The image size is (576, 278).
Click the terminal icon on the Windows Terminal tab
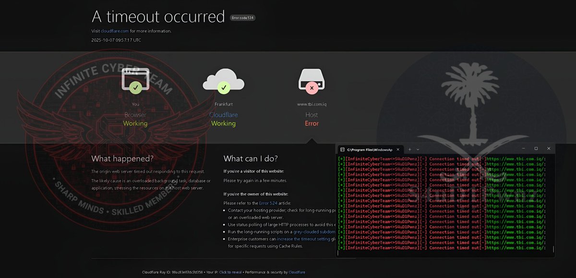[342, 149]
